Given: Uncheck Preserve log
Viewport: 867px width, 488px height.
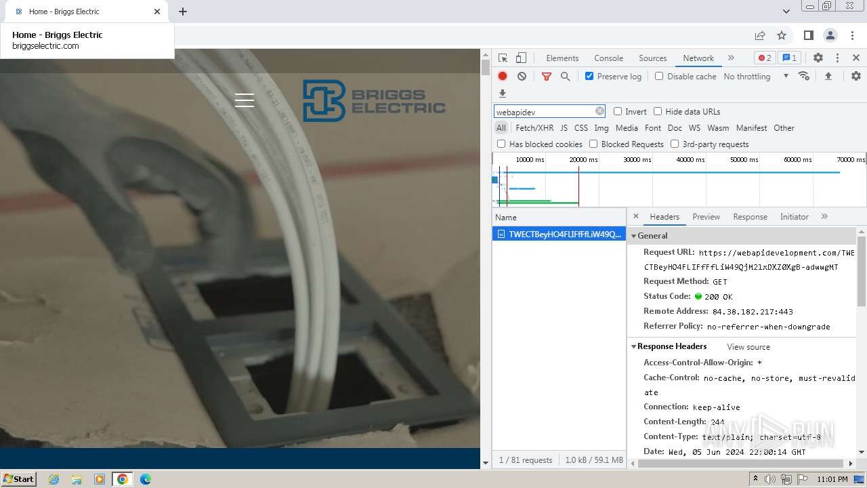Looking at the screenshot, I should 589,76.
